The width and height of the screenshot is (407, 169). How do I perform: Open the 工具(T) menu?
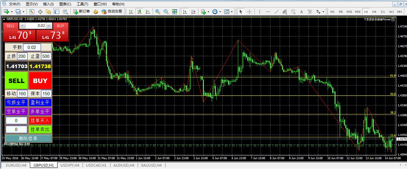pyautogui.click(x=82, y=4)
